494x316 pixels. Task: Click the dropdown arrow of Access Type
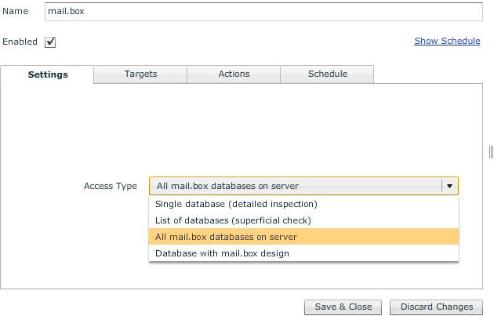(x=449, y=186)
